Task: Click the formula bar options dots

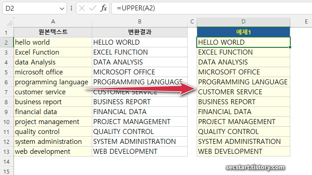Action: coord(71,8)
